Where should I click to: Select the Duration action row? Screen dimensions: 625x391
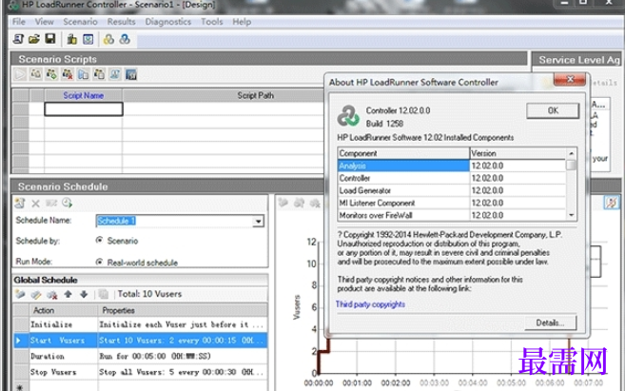coord(141,357)
